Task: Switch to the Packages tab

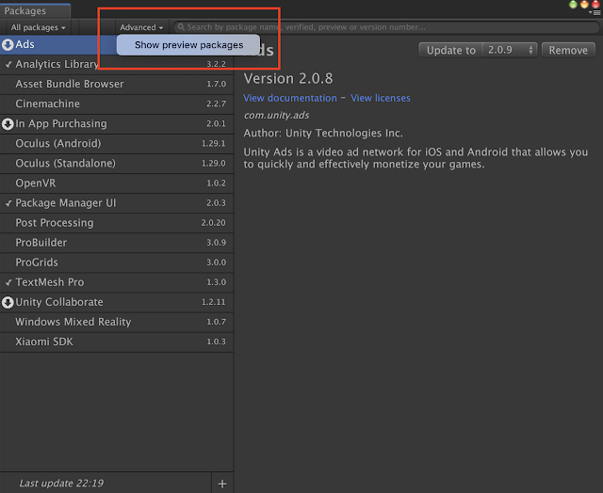Action: [x=35, y=10]
